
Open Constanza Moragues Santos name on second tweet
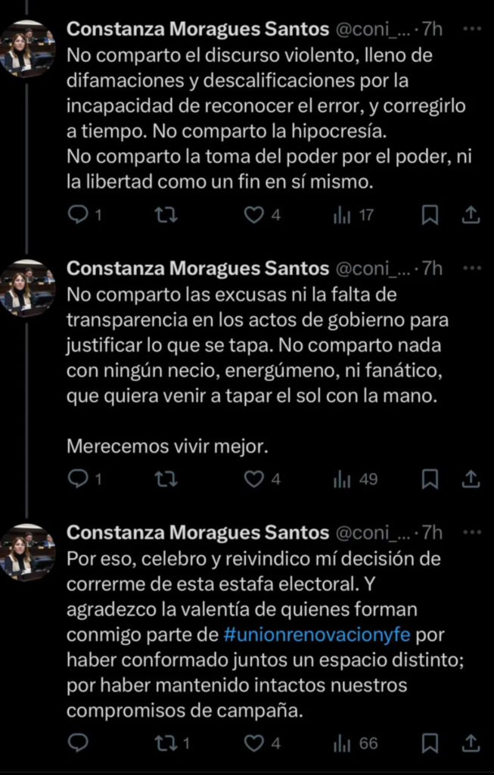[x=197, y=268]
